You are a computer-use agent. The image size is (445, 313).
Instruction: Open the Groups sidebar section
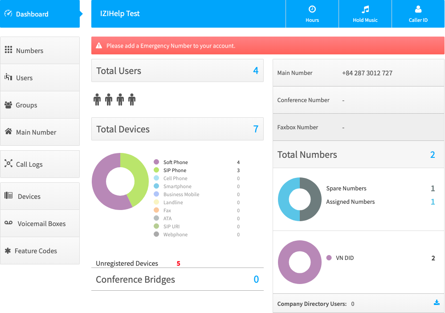40,105
